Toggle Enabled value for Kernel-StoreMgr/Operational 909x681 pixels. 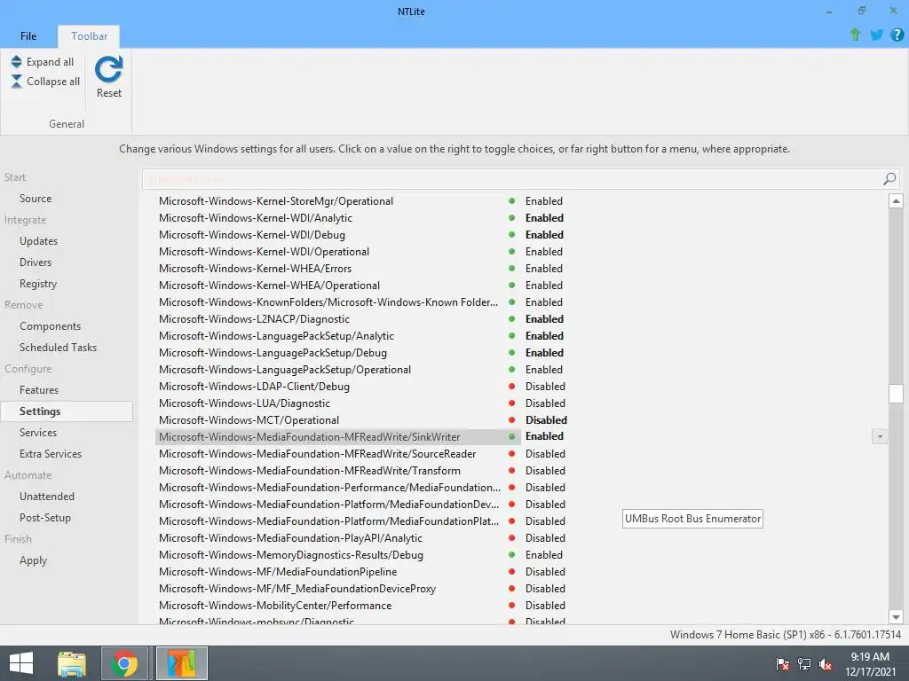pos(544,201)
